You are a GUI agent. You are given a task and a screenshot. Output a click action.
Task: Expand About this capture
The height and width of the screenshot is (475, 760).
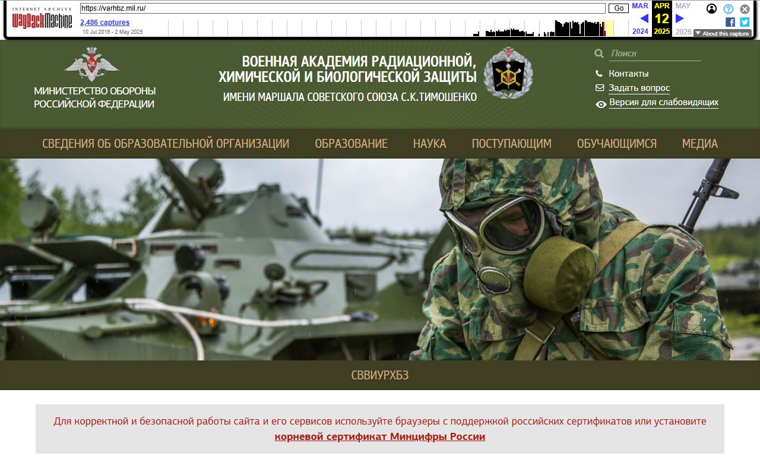point(723,33)
